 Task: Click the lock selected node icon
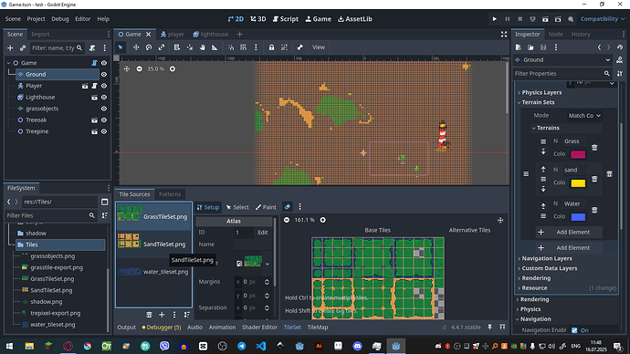[x=271, y=47]
